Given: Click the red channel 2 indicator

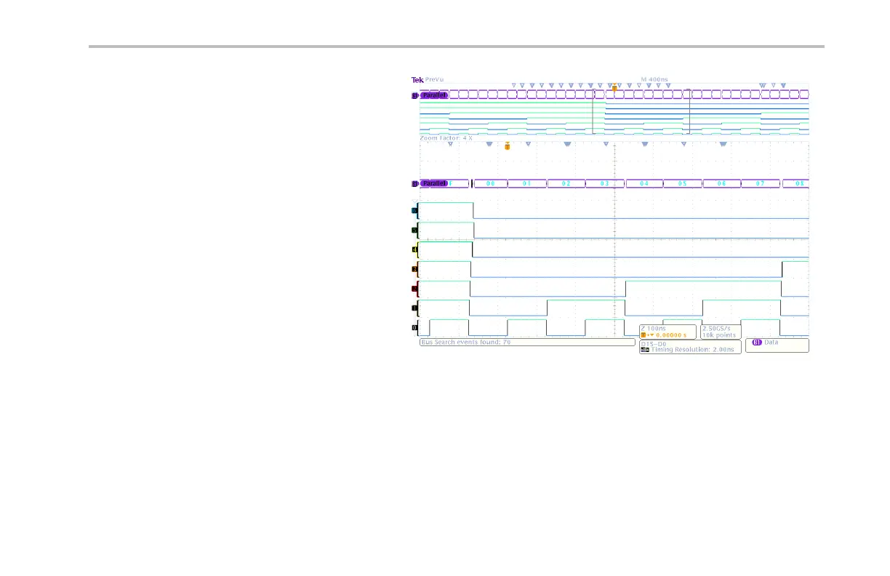Looking at the screenshot, I should pyautogui.click(x=415, y=289).
